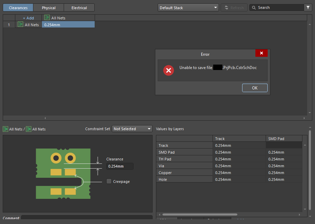Click the Track column header in Values by Layers

pos(239,139)
